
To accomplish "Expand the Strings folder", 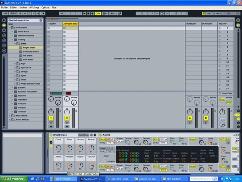I will [x=15, y=72].
